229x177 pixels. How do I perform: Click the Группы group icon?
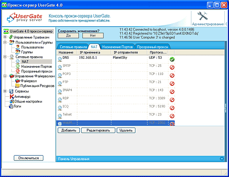(18, 52)
